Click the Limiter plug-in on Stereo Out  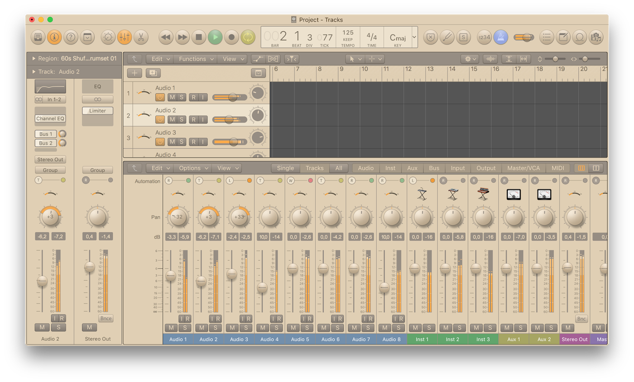97,111
